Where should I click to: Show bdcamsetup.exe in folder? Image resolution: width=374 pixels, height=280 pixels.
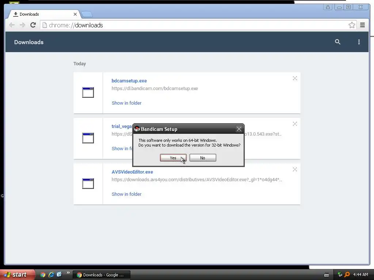[x=126, y=103]
